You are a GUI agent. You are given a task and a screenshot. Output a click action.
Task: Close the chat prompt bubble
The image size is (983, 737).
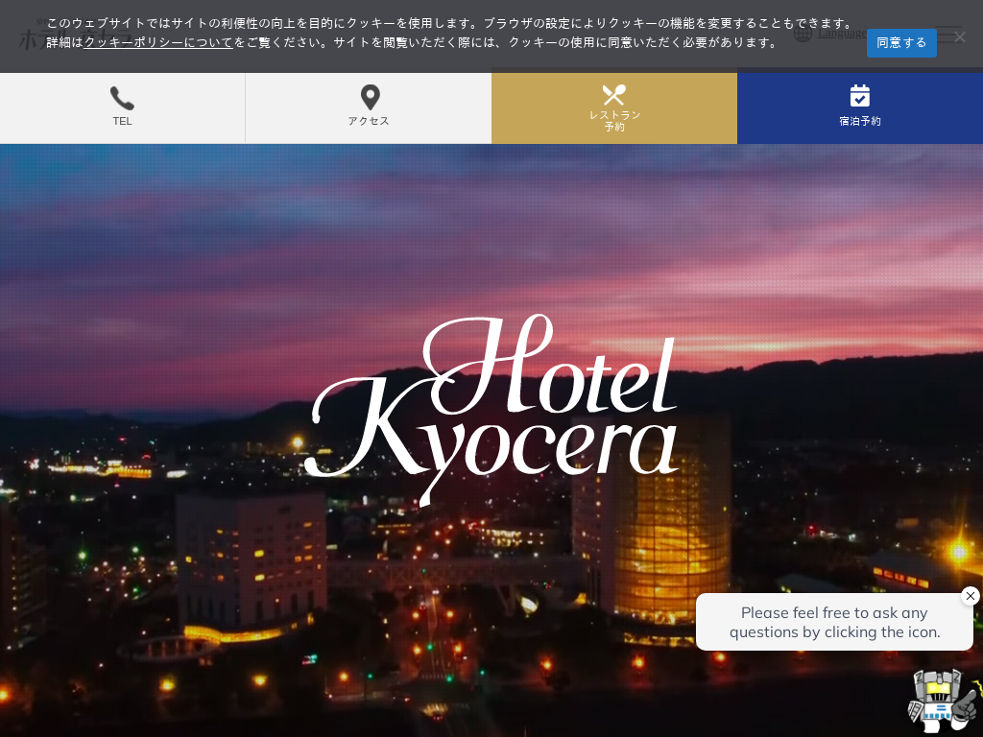pyautogui.click(x=971, y=596)
